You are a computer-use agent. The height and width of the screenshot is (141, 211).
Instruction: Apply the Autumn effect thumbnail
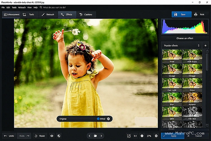192,99
